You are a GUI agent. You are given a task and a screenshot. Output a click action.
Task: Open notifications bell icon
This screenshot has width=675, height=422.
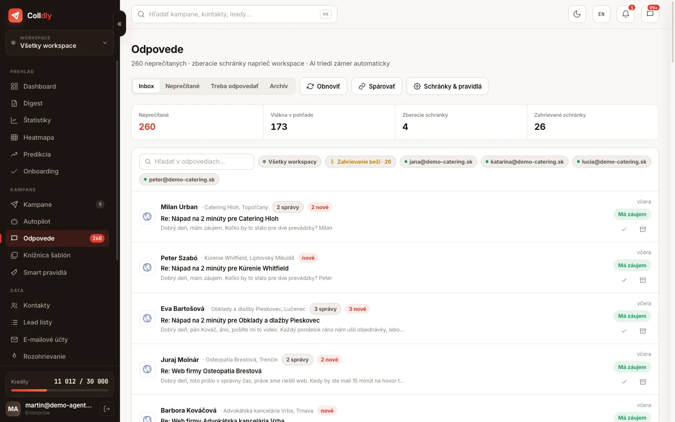point(626,14)
